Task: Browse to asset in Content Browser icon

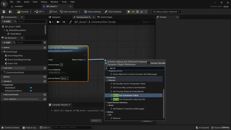Action: 10,12
